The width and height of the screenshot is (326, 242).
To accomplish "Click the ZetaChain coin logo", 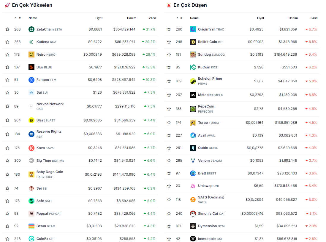I will click(x=31, y=29).
